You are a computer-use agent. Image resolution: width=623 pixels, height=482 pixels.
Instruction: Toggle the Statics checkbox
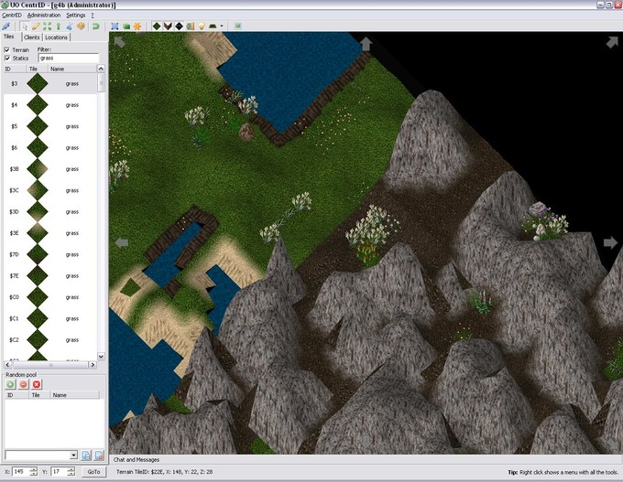(7, 58)
